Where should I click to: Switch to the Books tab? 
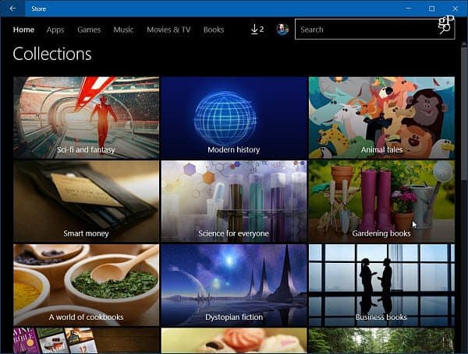pyautogui.click(x=214, y=30)
